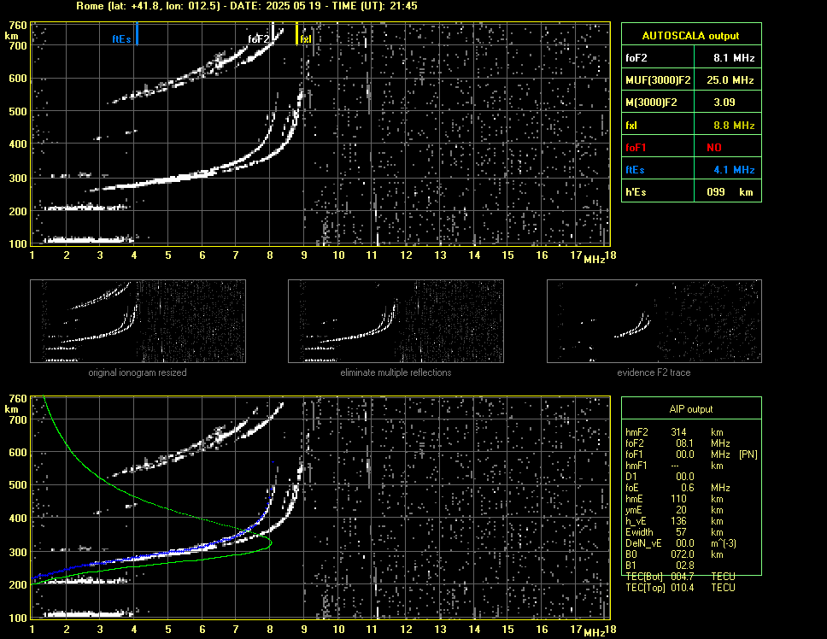The image size is (827, 639).
Task: Select the DelN_vE 00.0 row
Action: click(681, 543)
